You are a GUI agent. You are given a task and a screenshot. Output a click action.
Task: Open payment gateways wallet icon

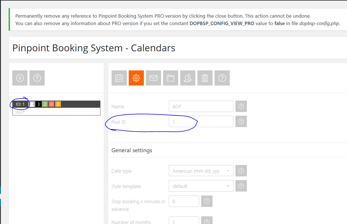click(x=170, y=78)
